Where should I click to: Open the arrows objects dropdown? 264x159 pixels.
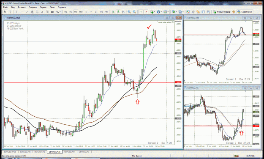(58, 12)
